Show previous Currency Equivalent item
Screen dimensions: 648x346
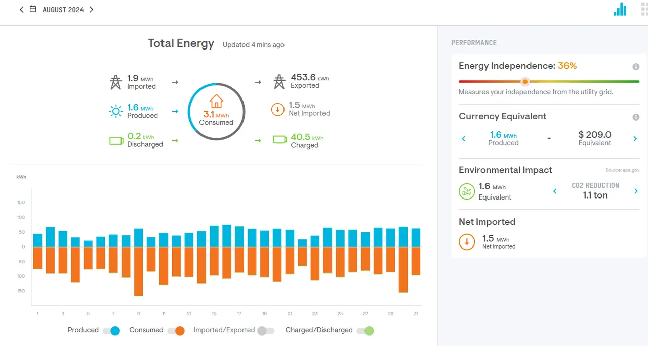[x=463, y=139]
